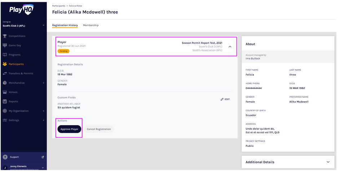339x172 pixels.
Task: Open the Scott's Club 3 organisation dropdown
Action: coord(43,26)
